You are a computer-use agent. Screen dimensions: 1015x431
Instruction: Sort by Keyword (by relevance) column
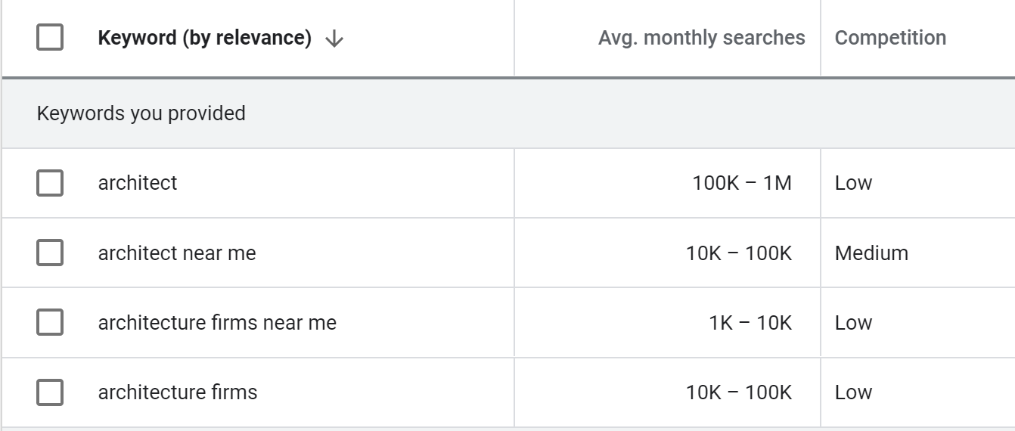coord(204,39)
